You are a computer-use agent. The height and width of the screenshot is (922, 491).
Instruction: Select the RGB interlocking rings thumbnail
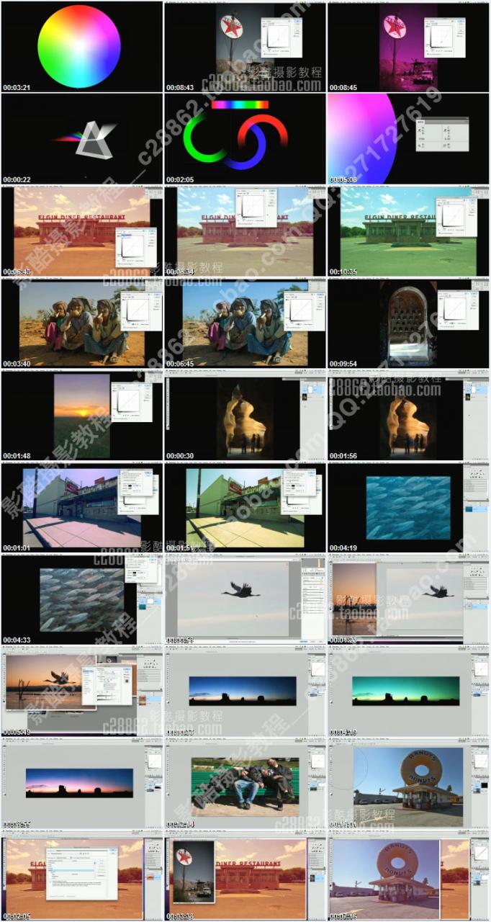245,139
